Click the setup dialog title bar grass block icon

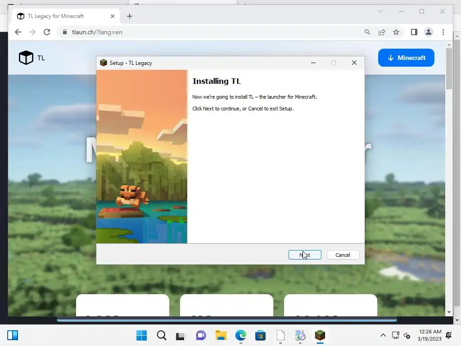(x=104, y=63)
